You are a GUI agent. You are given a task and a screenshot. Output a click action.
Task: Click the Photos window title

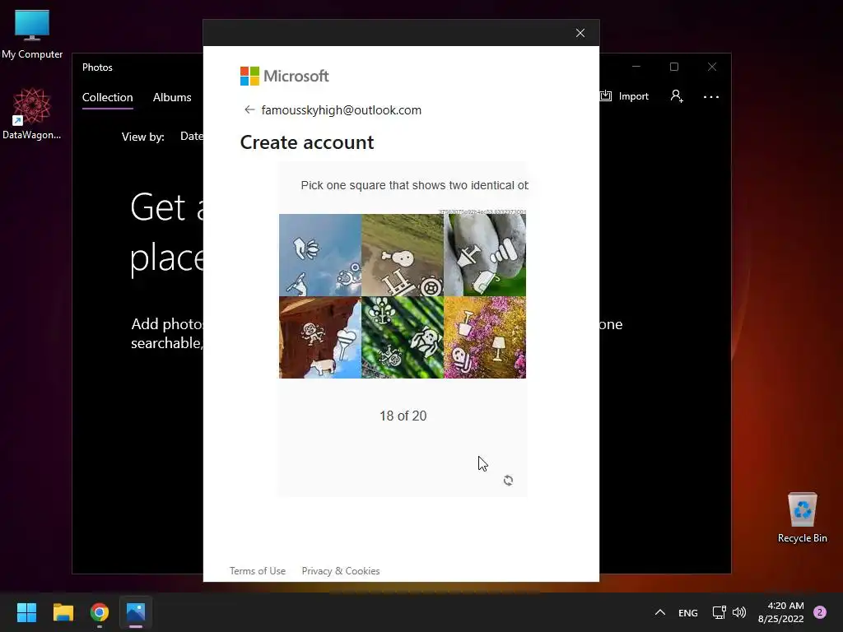[97, 67]
